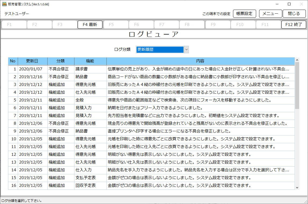
Task: Click the disabled F1 function key
Action: 14,25
